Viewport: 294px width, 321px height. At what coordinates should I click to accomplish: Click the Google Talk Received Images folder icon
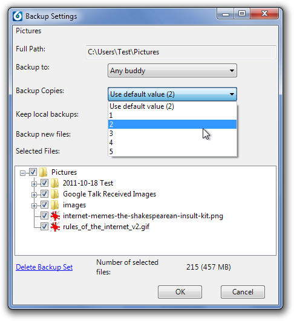[x=54, y=194]
